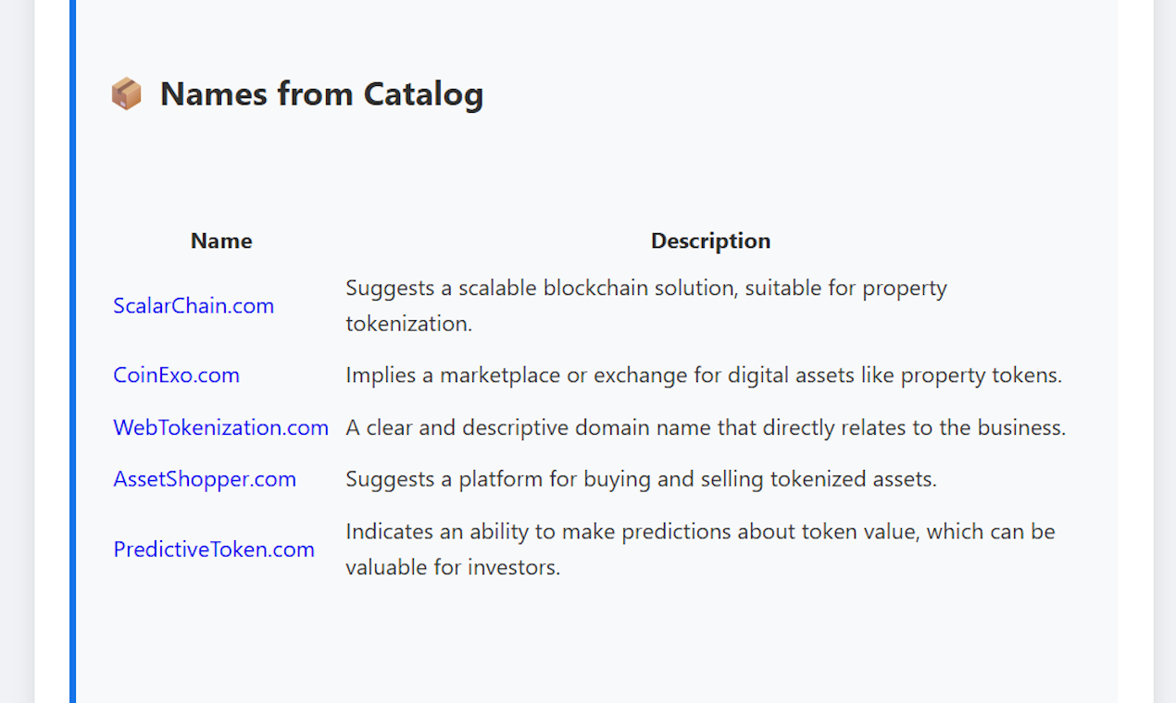Select the Description column header

tap(710, 240)
